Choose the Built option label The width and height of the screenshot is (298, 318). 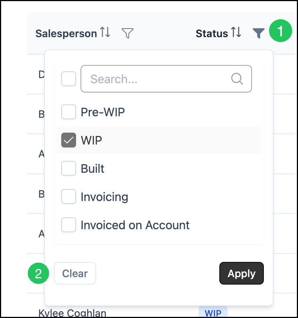92,169
